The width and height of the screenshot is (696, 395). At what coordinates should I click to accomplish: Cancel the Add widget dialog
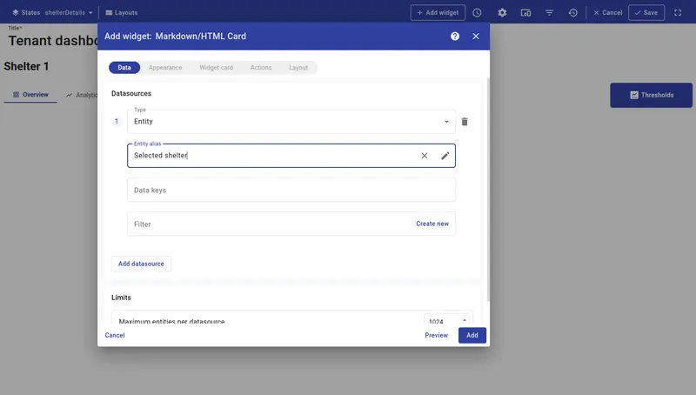click(x=115, y=335)
